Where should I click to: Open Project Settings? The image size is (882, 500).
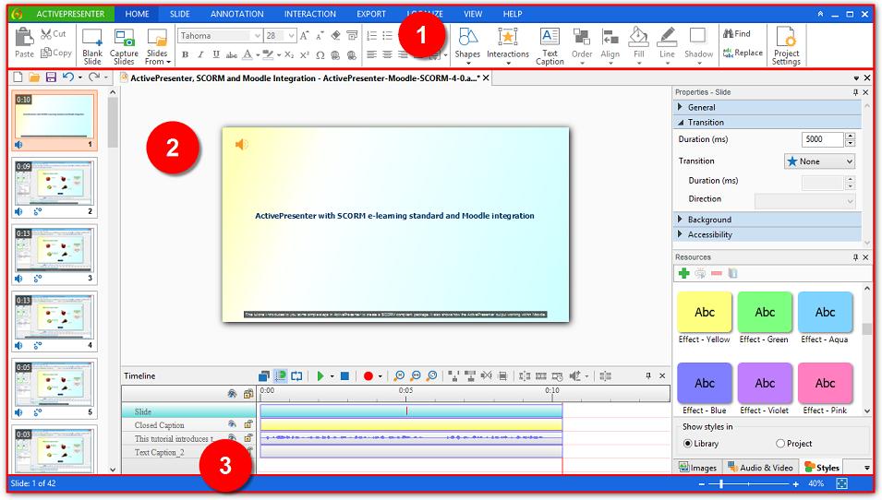[786, 46]
